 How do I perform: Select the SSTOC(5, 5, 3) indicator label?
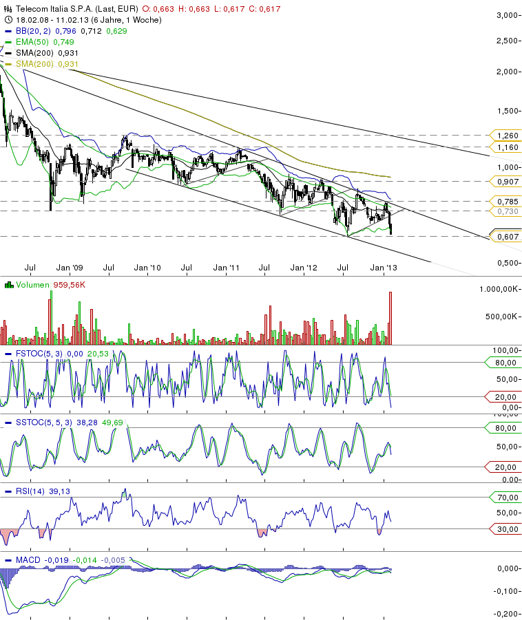(x=41, y=423)
